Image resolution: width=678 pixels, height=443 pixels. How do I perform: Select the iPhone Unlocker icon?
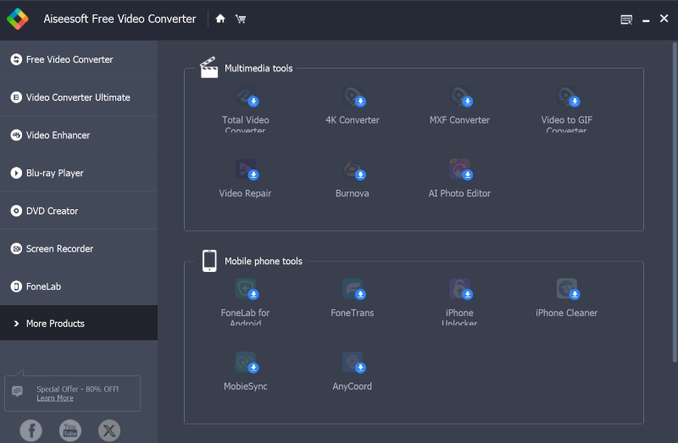[x=459, y=290]
